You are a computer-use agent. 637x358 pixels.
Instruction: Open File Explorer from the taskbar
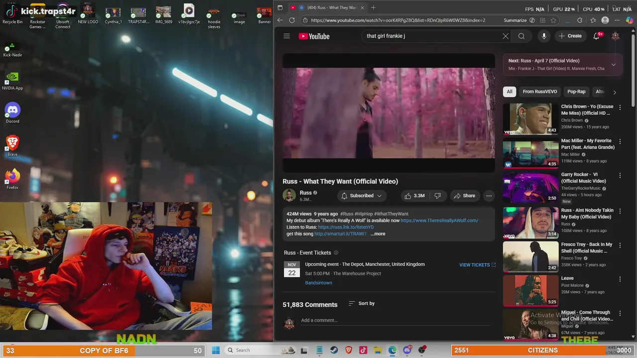click(x=378, y=350)
